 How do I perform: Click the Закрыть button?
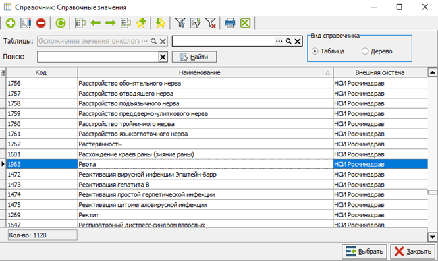412,252
